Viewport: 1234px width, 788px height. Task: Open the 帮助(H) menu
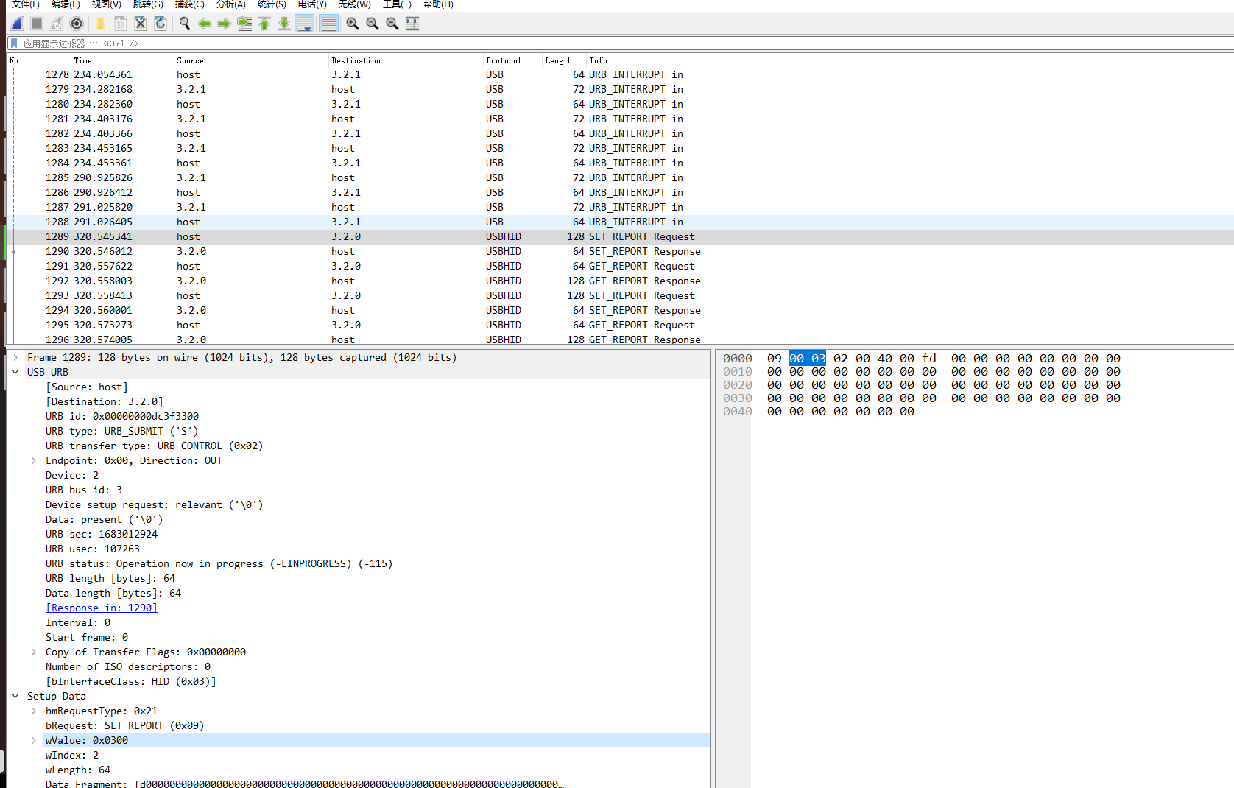point(438,4)
